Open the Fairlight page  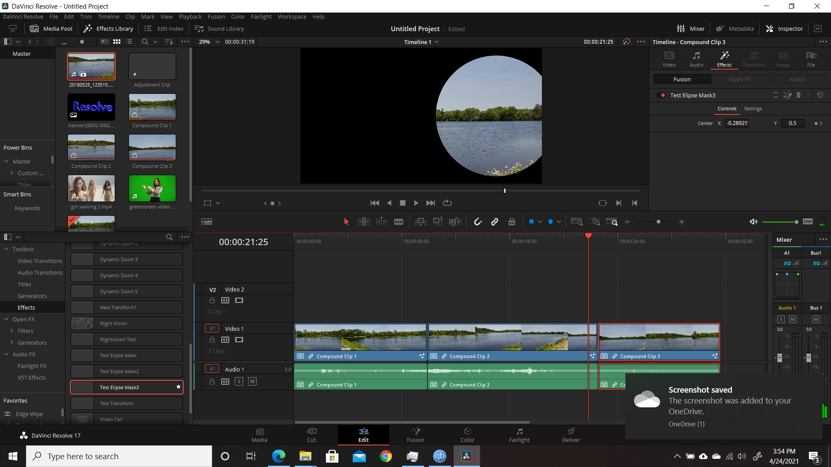(x=519, y=435)
